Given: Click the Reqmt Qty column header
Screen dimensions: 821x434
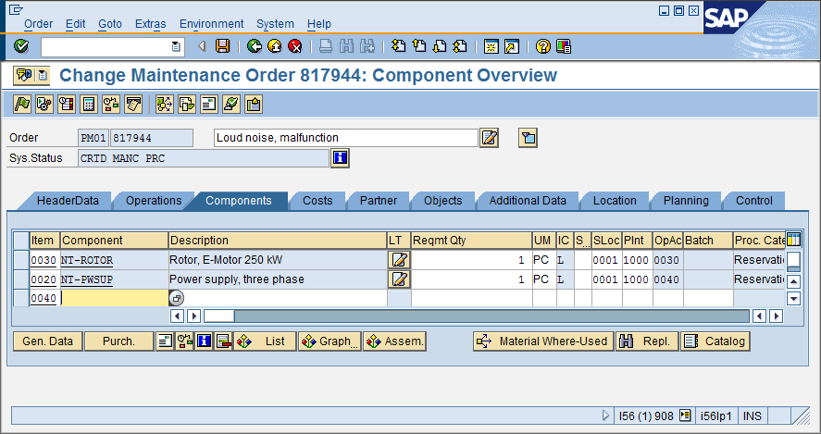Looking at the screenshot, I should (471, 241).
